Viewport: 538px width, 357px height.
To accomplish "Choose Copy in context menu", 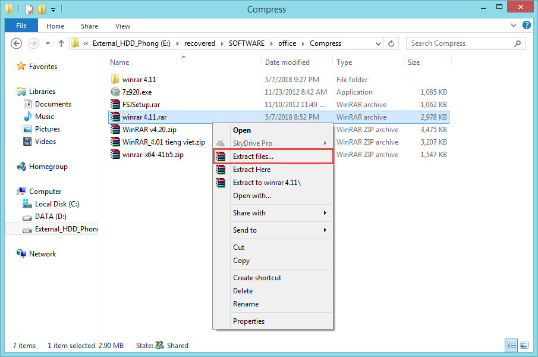I will tap(273, 261).
